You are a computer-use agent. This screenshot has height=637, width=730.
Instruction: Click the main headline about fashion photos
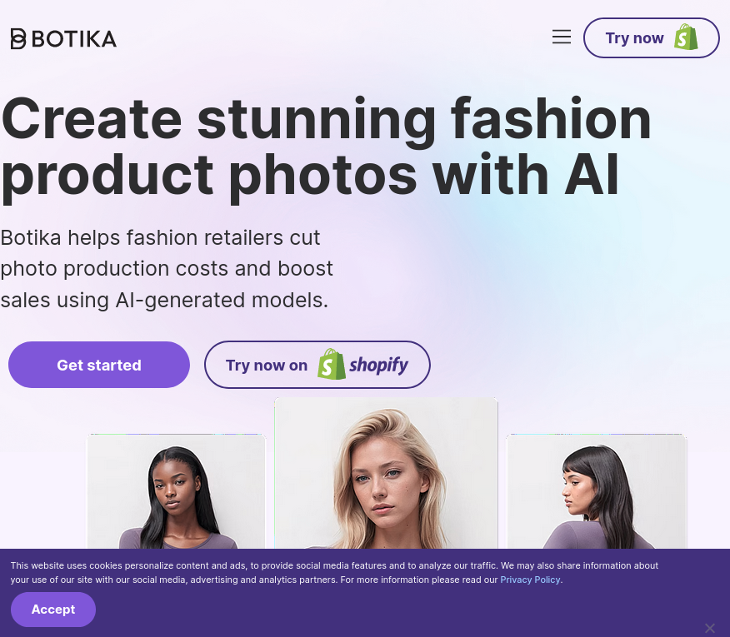(x=326, y=146)
